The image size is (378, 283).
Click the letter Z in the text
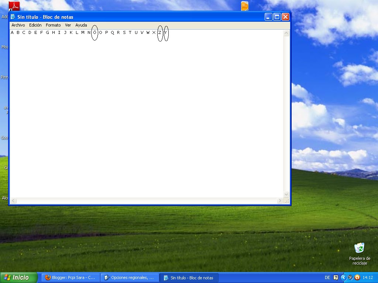(160, 32)
